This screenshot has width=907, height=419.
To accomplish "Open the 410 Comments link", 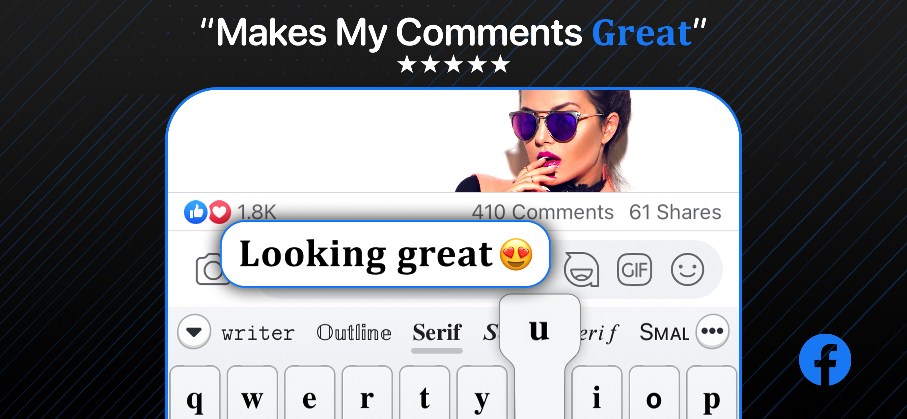I will click(543, 212).
